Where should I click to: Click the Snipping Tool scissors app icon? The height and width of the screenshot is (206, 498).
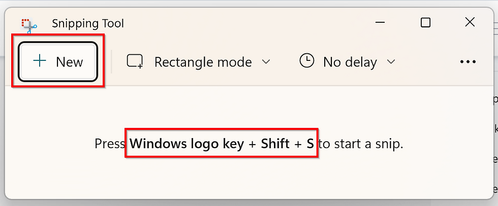click(x=29, y=25)
